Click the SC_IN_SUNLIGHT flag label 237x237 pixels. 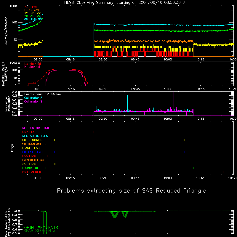coord(34,140)
